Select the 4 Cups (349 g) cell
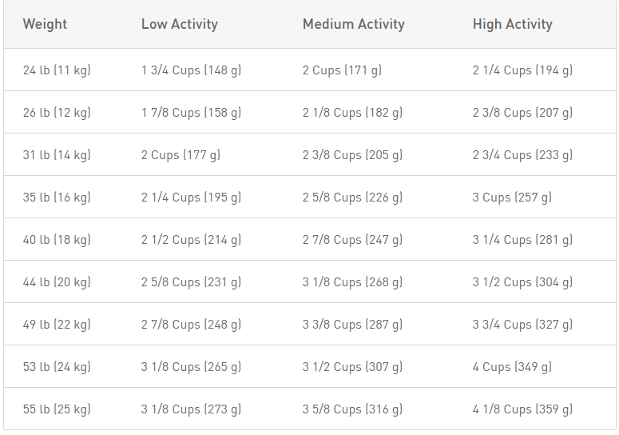 click(x=512, y=366)
